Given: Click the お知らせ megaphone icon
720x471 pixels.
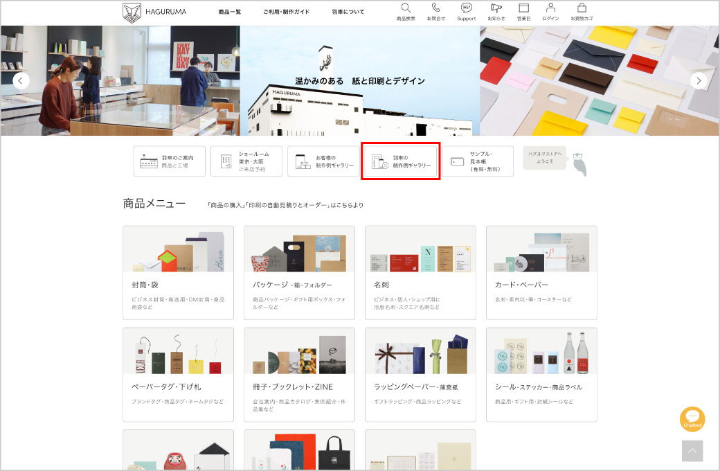Looking at the screenshot, I should (496, 9).
